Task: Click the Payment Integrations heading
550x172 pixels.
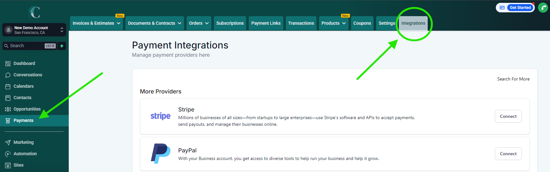Action: coord(180,45)
